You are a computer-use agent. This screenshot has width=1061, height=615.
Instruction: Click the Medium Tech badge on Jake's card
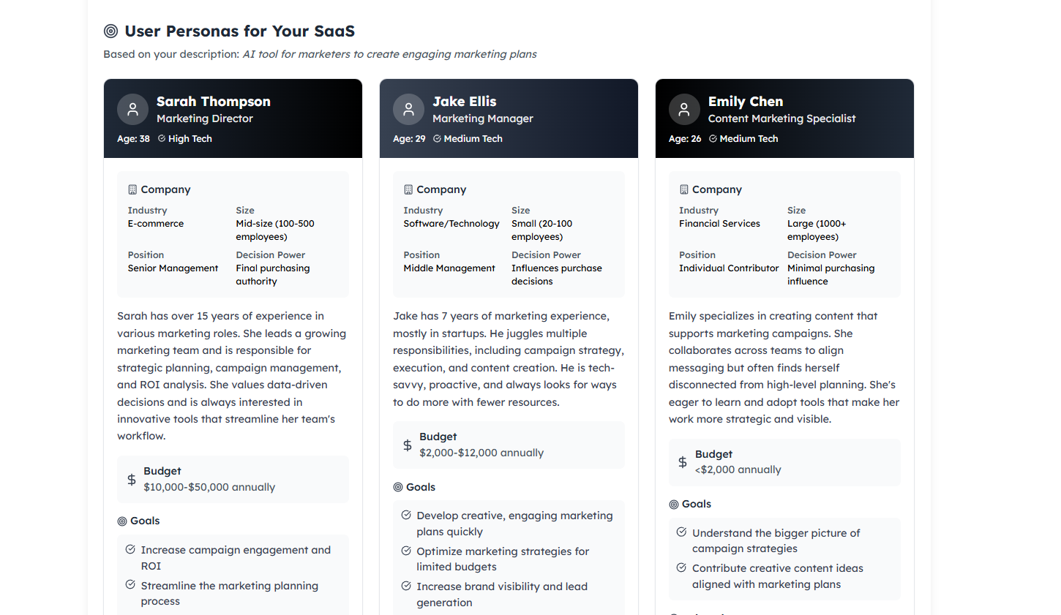(468, 139)
